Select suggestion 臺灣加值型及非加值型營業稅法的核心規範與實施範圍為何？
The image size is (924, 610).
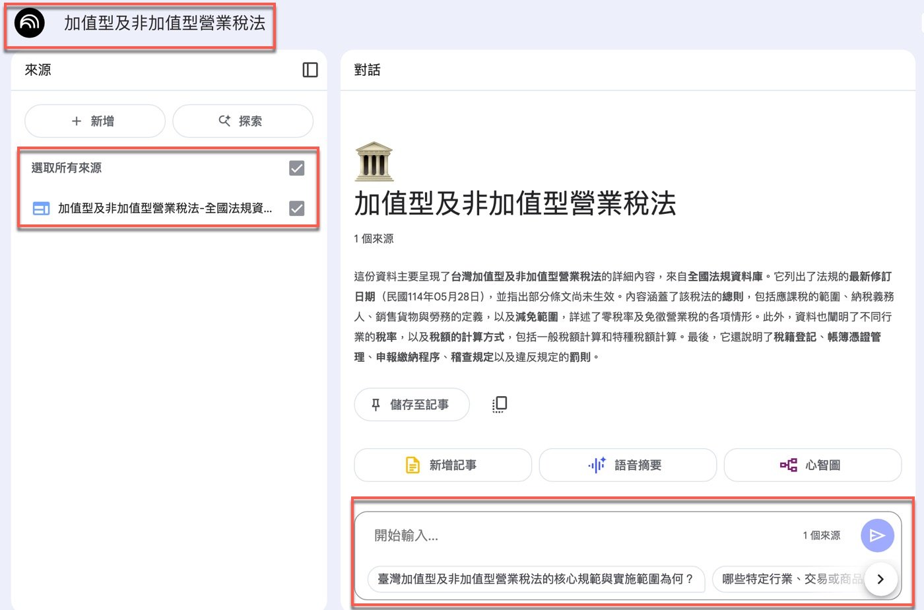coord(536,579)
